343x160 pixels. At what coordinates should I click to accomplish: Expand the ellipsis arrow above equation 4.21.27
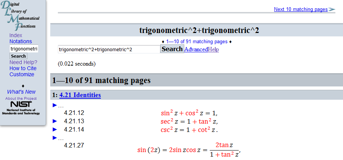tap(54, 138)
